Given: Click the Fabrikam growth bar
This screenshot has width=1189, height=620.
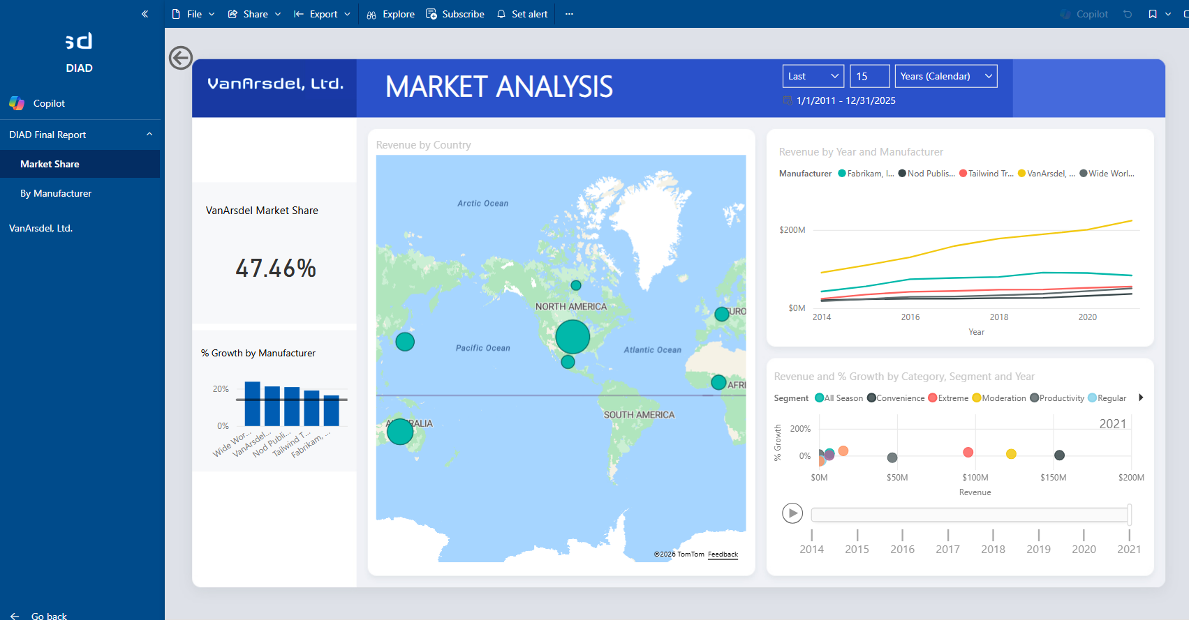Looking at the screenshot, I should [331, 411].
